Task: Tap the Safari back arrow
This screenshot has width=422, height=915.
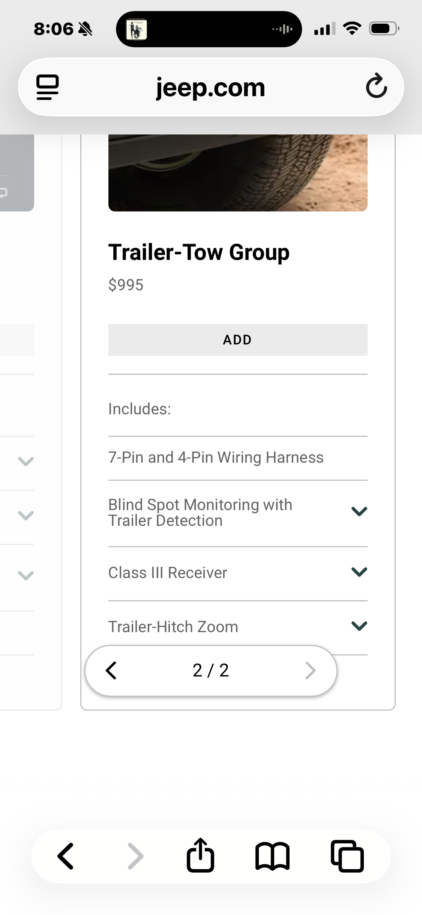Action: (x=66, y=856)
